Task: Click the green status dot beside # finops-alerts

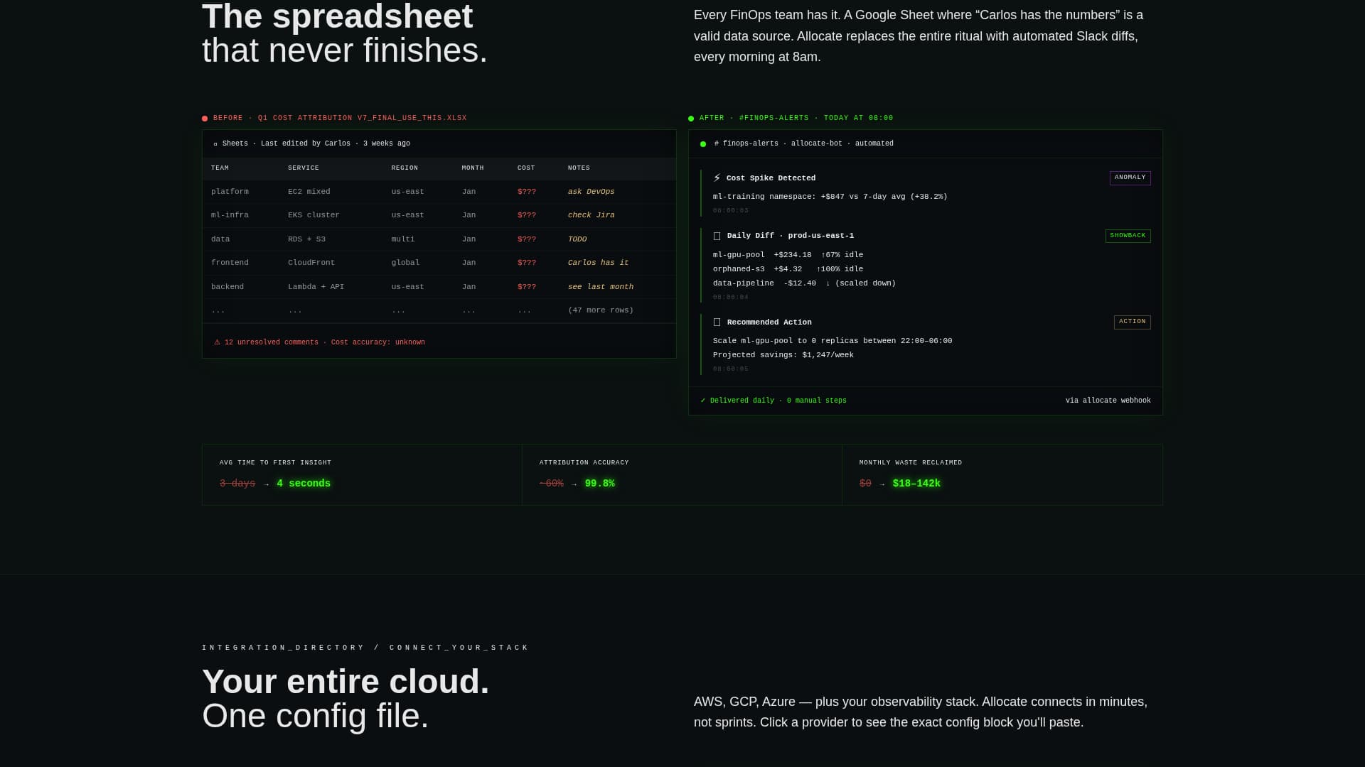Action: [703, 144]
